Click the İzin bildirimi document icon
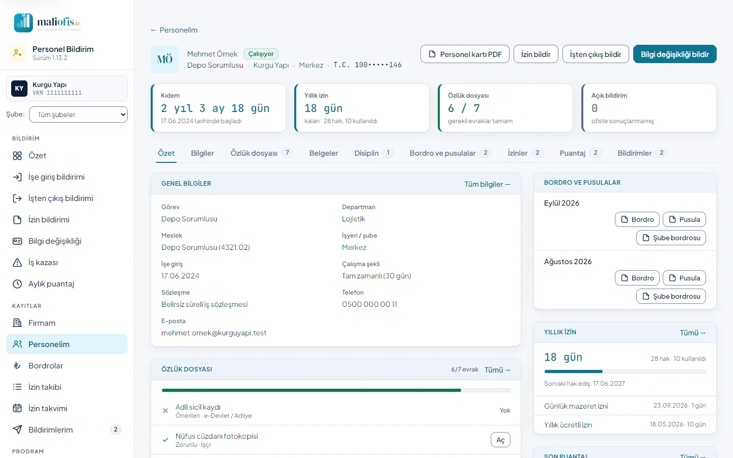This screenshot has width=733, height=458. [17, 220]
